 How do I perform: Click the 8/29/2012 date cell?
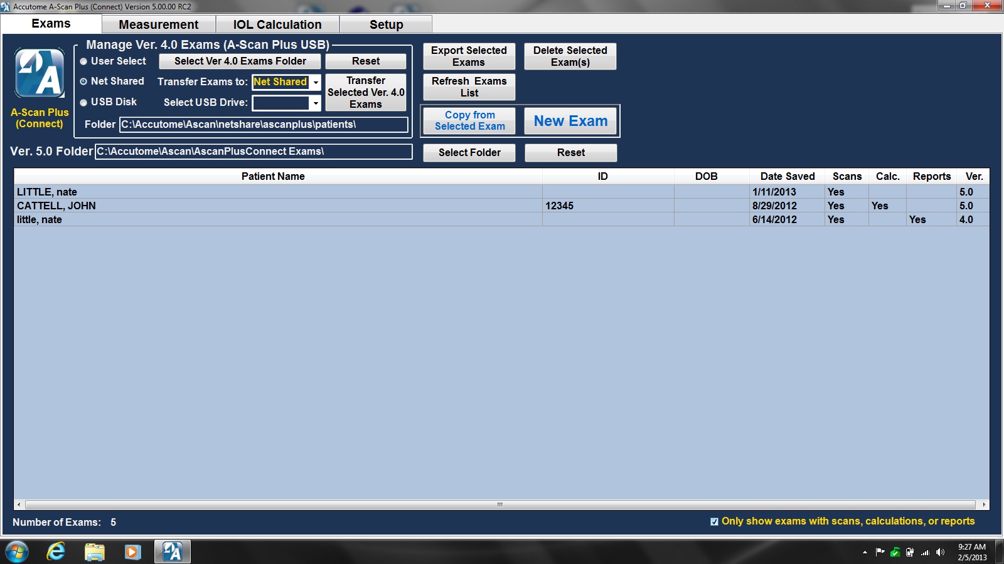click(x=787, y=206)
